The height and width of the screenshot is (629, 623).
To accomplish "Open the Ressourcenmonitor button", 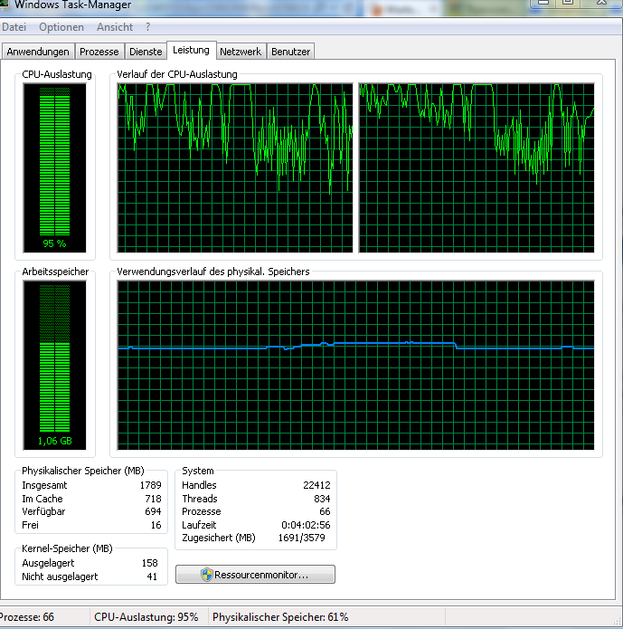I will pyautogui.click(x=255, y=575).
